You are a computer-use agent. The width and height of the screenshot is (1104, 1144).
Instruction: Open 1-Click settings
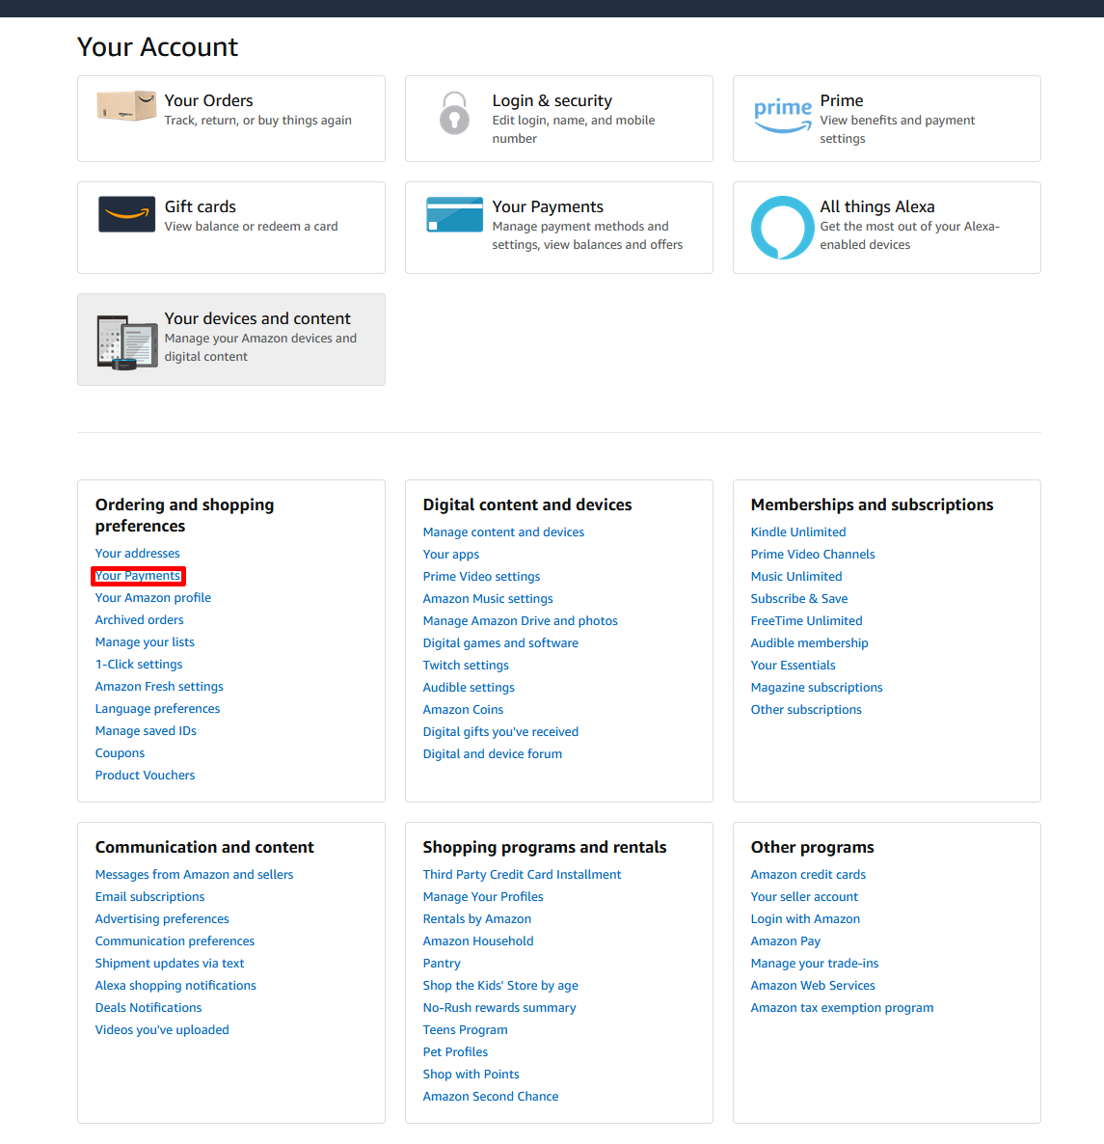tap(139, 664)
